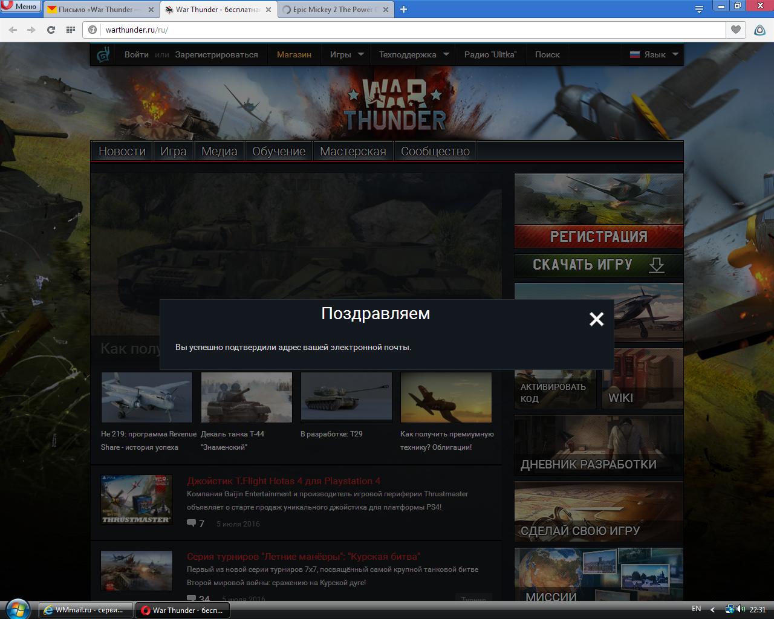Click the Декаль танка Т-44 link
The height and width of the screenshot is (619, 774).
pyautogui.click(x=233, y=440)
